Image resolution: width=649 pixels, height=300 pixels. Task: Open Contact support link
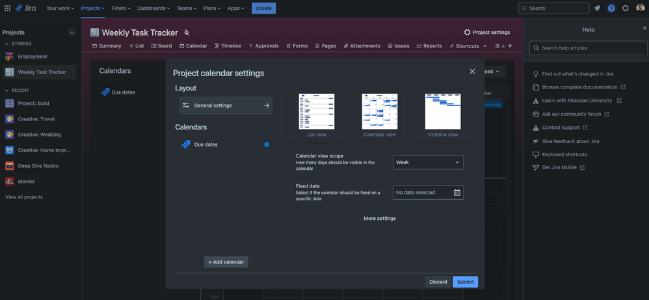coord(560,128)
